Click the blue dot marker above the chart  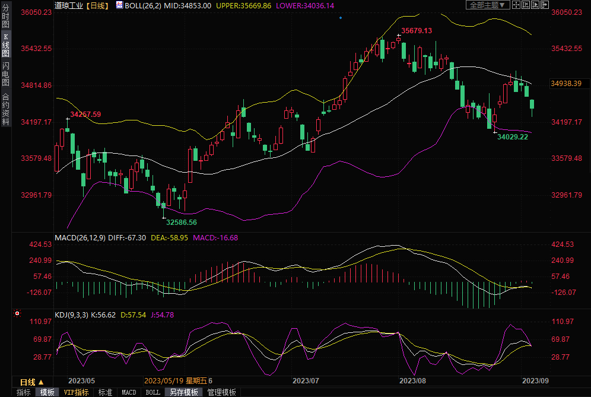point(341,18)
